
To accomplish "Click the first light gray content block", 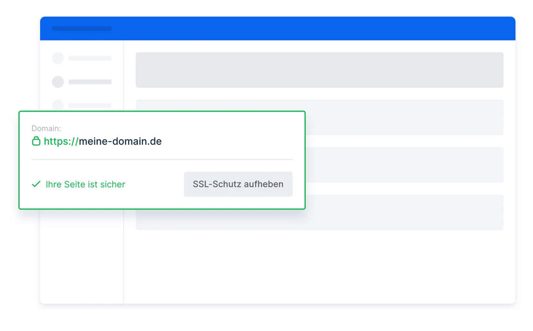I will 404,117.
